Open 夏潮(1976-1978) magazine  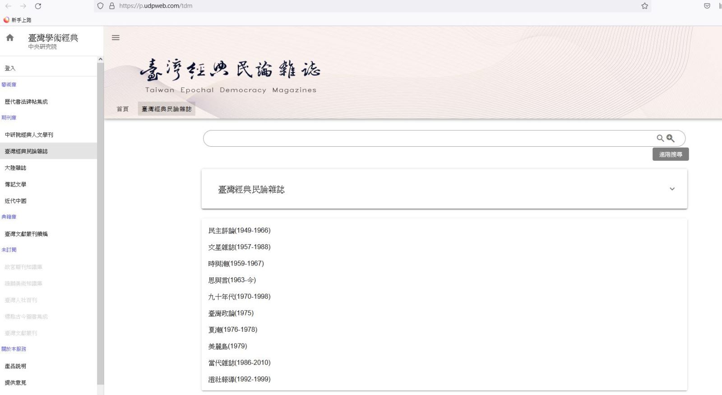pyautogui.click(x=233, y=330)
